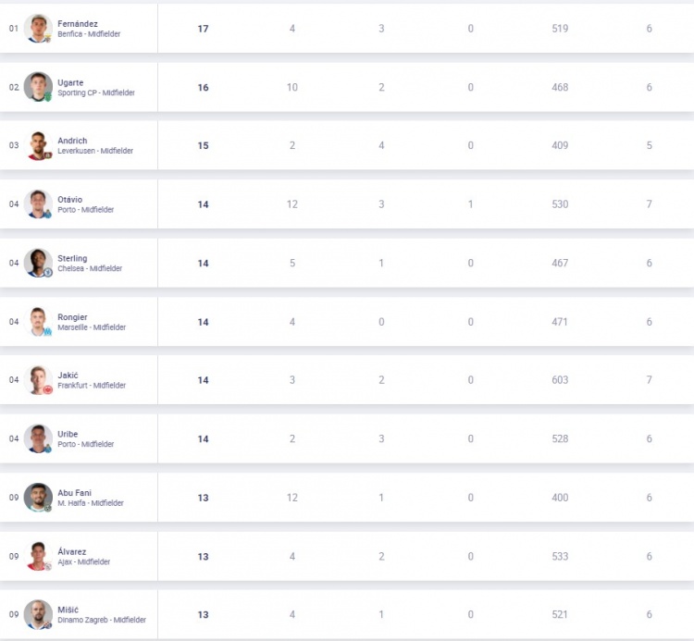The height and width of the screenshot is (641, 694).
Task: Click Jakić's photo with Frankfurt badge
Action: pyautogui.click(x=38, y=380)
